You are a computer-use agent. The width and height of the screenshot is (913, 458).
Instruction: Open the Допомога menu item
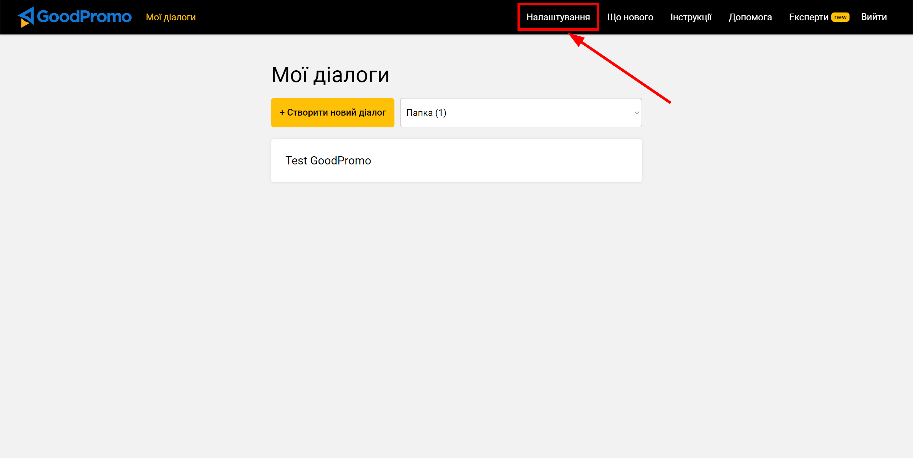pyautogui.click(x=750, y=17)
